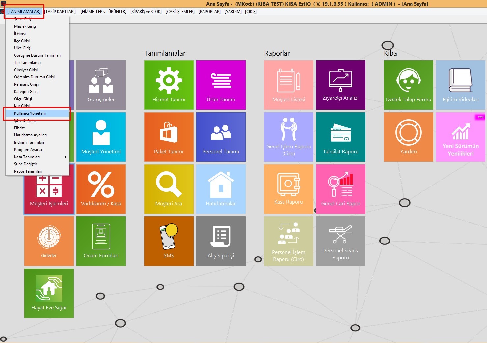Screen dimensions: 487x343
Task: Open the SMS phone tile
Action: 169,241
